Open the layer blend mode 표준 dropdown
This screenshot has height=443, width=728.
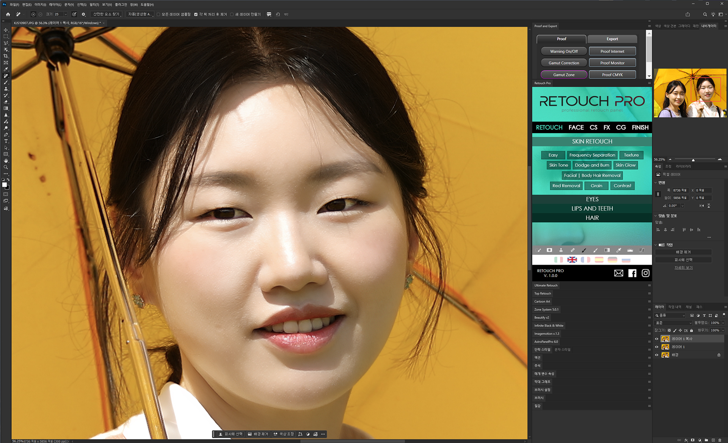click(x=673, y=323)
